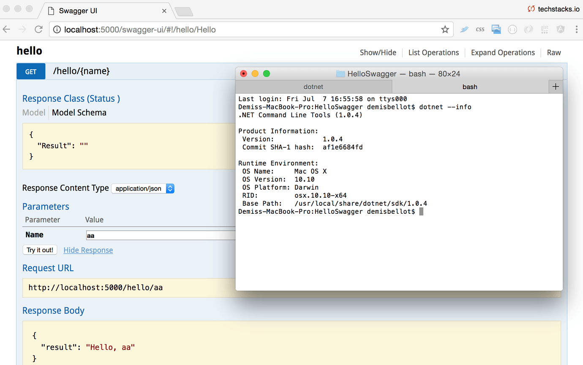Open the Angular extension icon
This screenshot has width=583, height=365.
pyautogui.click(x=560, y=29)
